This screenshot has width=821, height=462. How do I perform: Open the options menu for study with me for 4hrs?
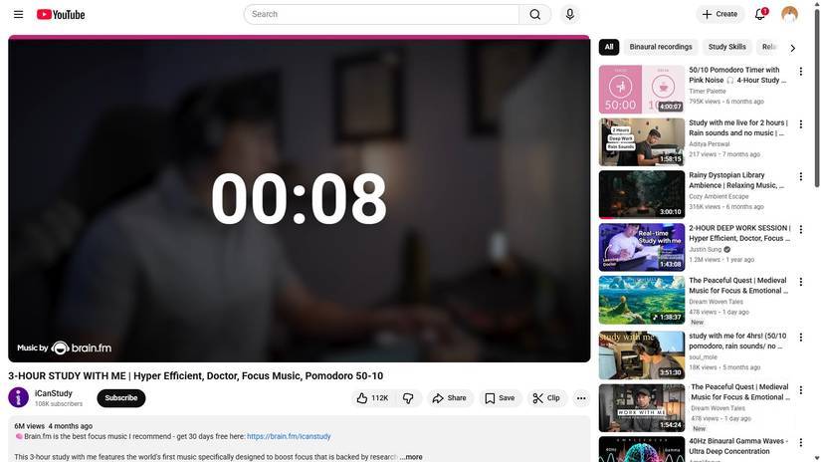(x=800, y=338)
